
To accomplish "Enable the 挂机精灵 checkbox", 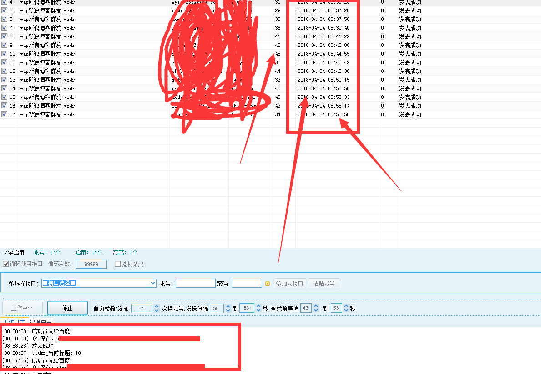I will (x=117, y=264).
